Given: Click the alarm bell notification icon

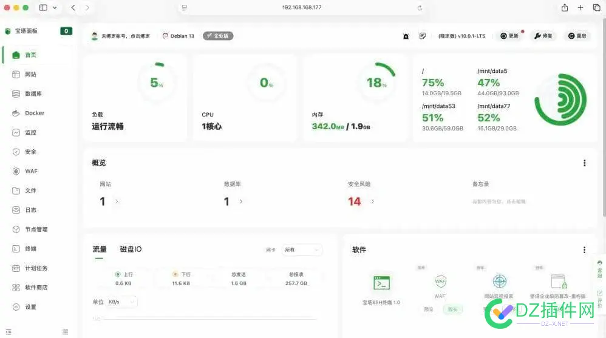Looking at the screenshot, I should [x=406, y=36].
